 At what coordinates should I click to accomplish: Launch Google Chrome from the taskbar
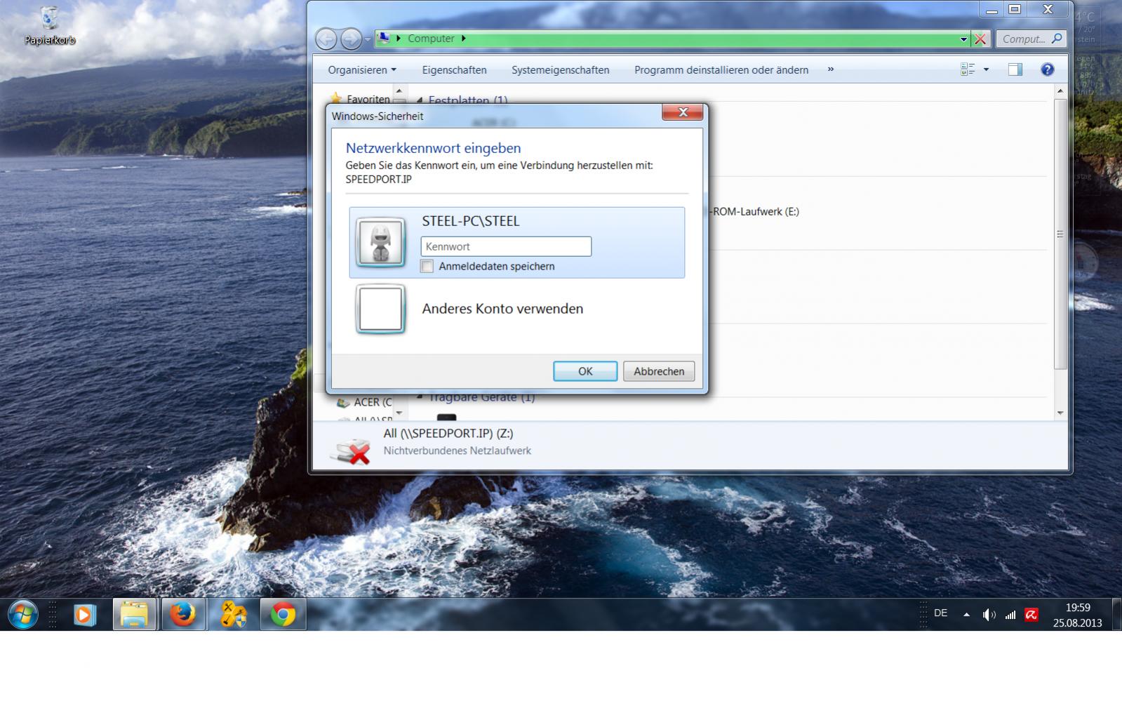[283, 615]
